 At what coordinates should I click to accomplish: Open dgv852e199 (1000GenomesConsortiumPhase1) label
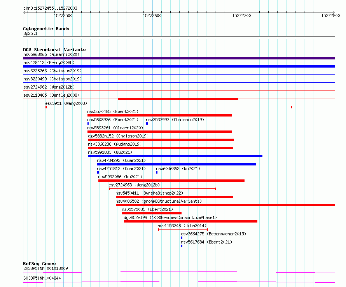point(170,217)
